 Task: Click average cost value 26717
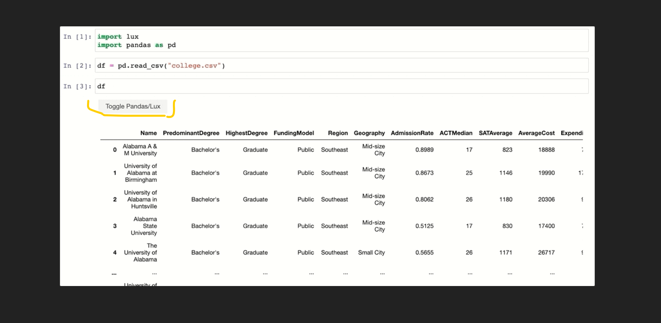tap(546, 253)
